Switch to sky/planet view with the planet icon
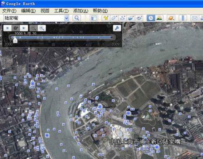Image resolution: width=203 pixels, height=159 pixels. 171,18
